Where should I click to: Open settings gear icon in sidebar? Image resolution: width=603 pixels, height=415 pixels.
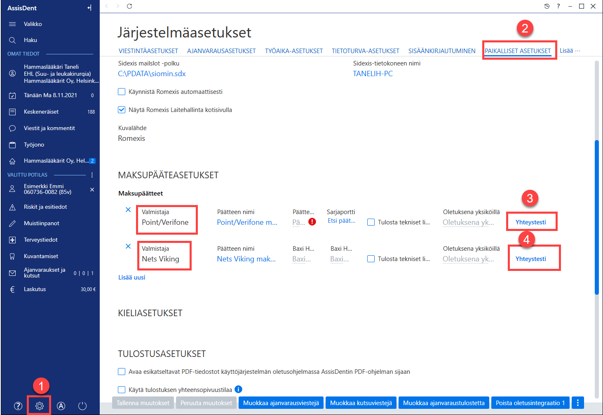click(x=40, y=406)
